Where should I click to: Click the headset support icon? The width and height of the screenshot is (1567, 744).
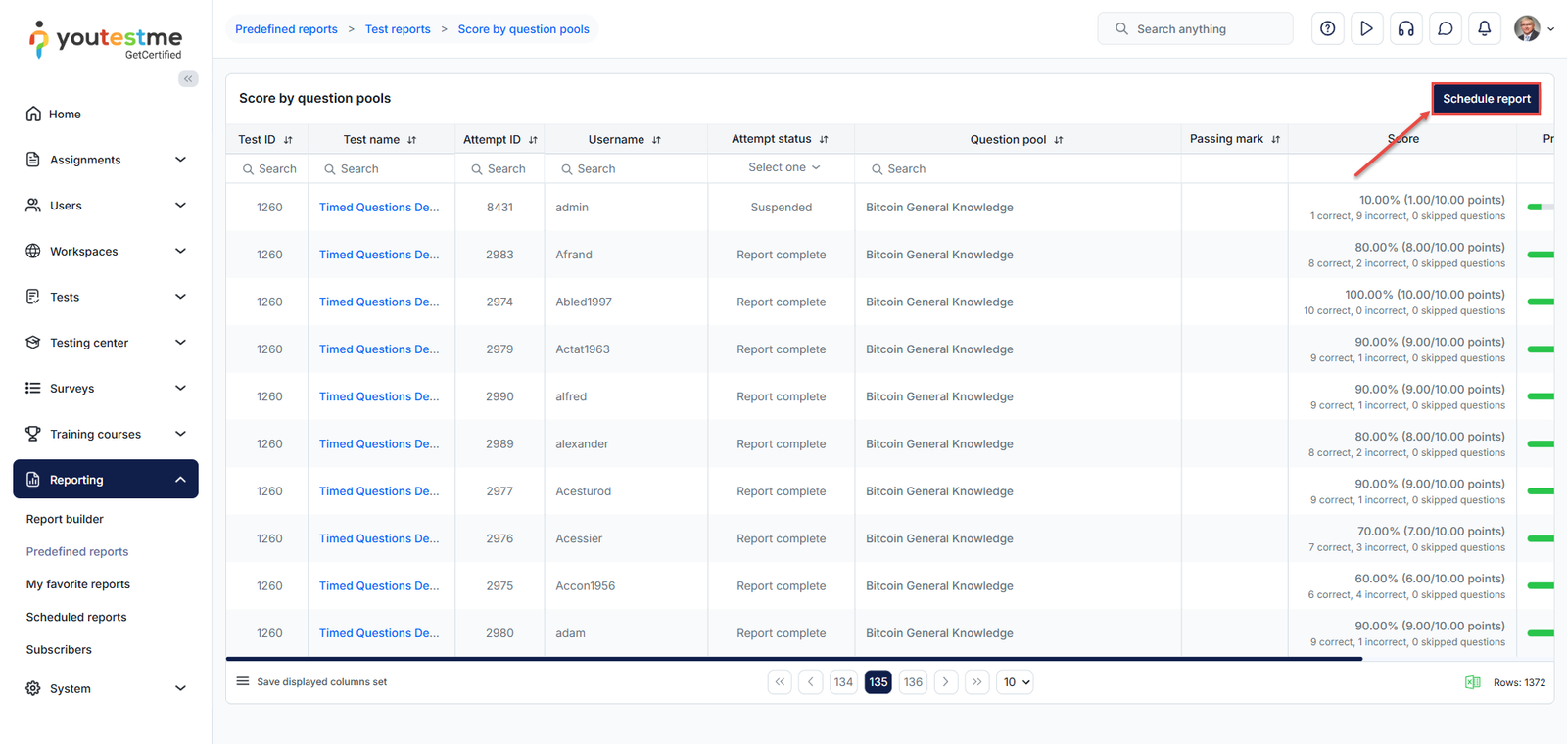(1405, 29)
